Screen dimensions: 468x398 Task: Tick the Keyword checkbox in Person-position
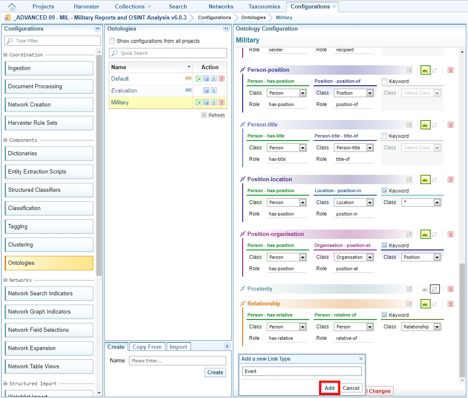pos(384,81)
